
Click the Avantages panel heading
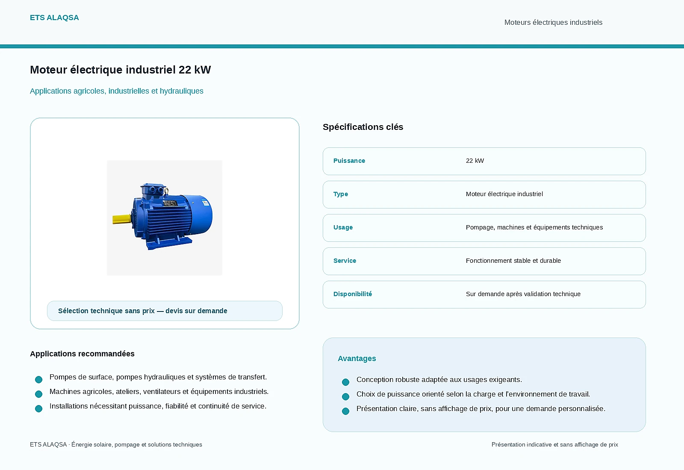pyautogui.click(x=357, y=358)
